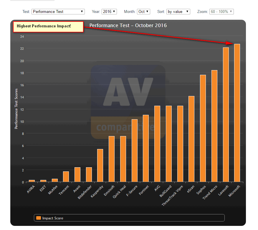The height and width of the screenshot is (230, 258).
Task: Click the Kaspersky bar
Action: click(x=100, y=166)
